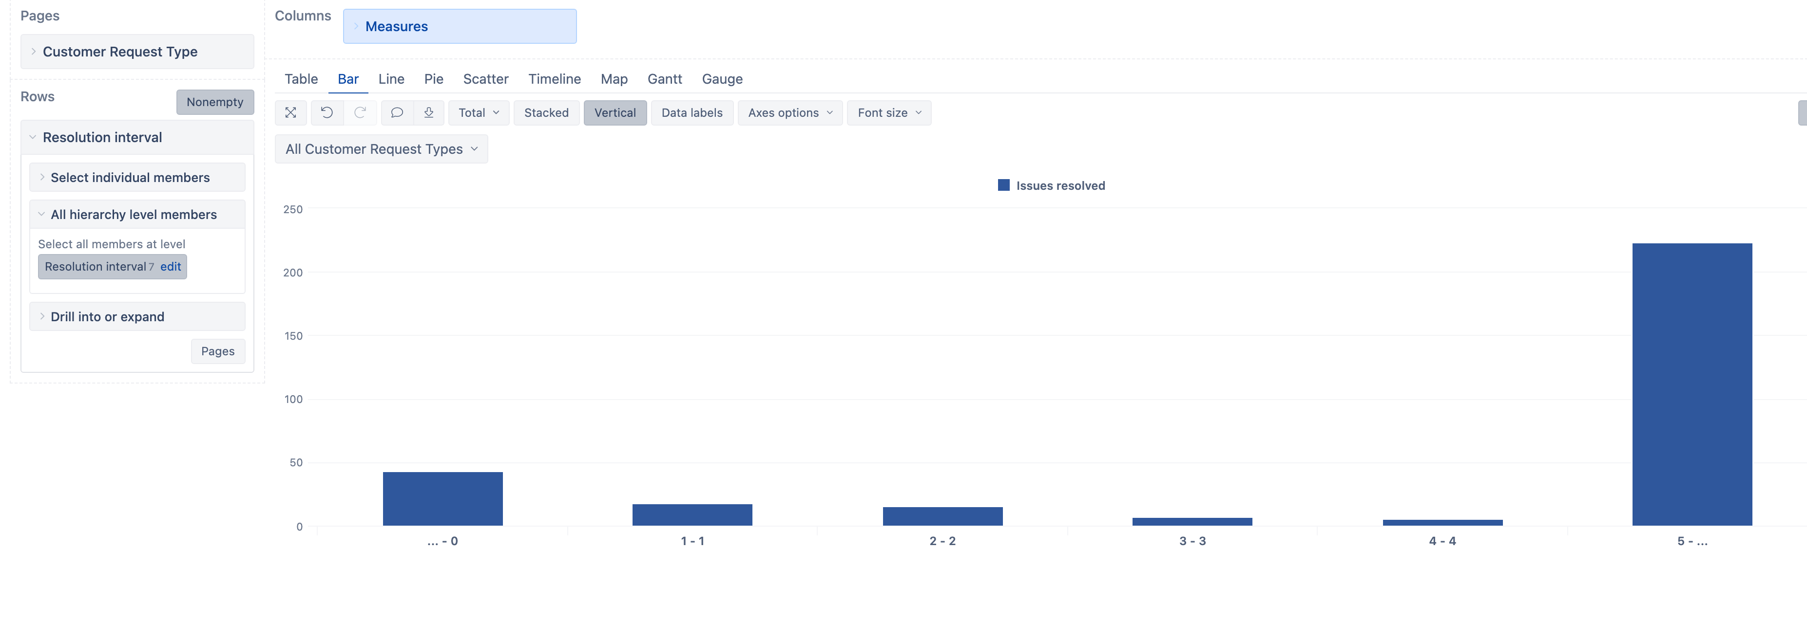The height and width of the screenshot is (622, 1807).
Task: Export the chart data
Action: pos(429,112)
